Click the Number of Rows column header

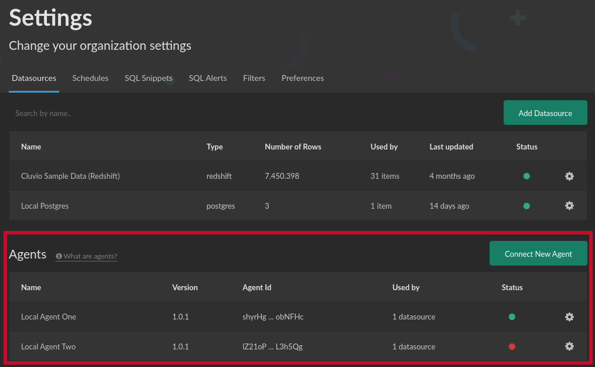pos(293,147)
